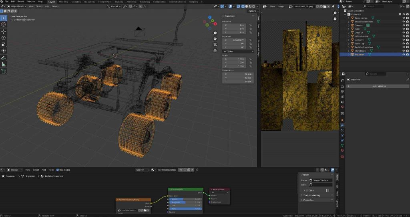Open the Object Mode dropdown
Viewport: 410px width, 217px height.
coord(17,6)
